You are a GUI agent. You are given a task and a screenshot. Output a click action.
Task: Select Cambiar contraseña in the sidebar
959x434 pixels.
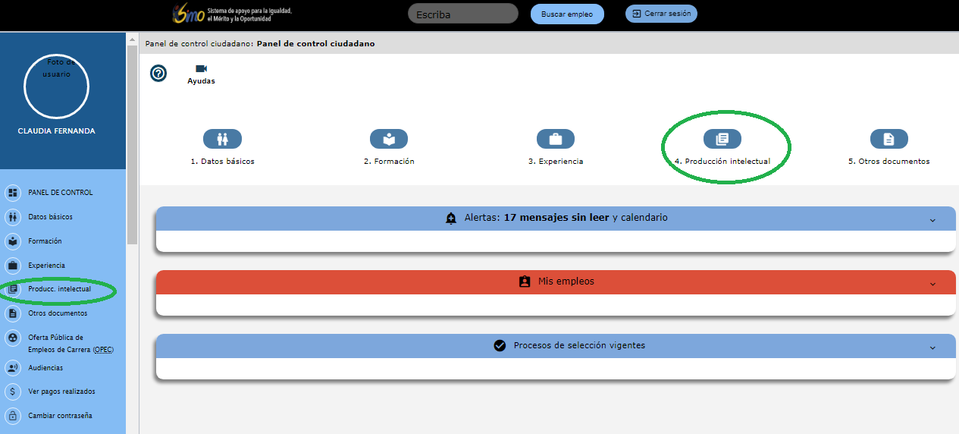coord(60,416)
